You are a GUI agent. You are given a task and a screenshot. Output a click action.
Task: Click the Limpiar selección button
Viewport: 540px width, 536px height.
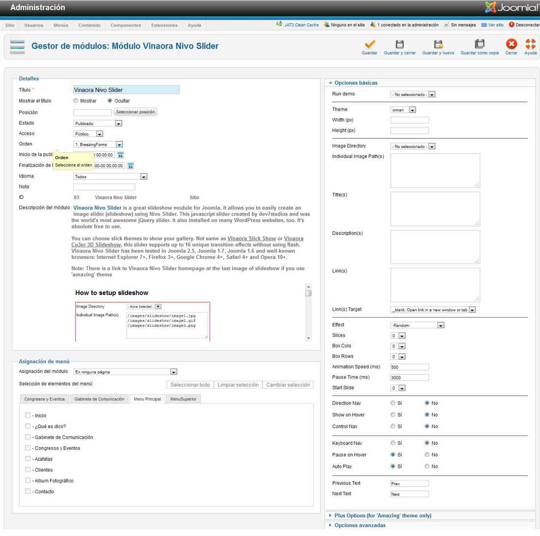pos(238,385)
